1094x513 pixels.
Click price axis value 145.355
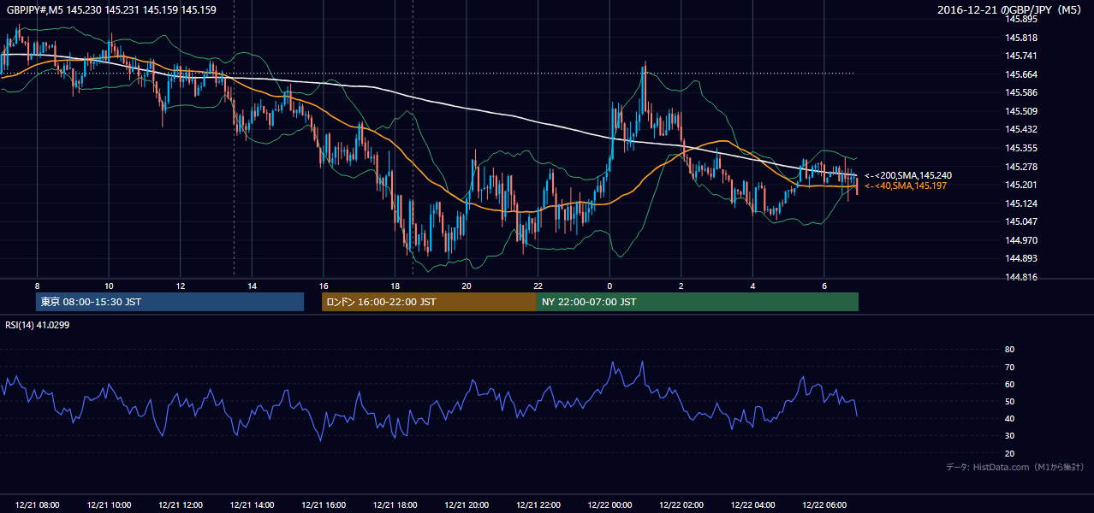tap(1021, 148)
